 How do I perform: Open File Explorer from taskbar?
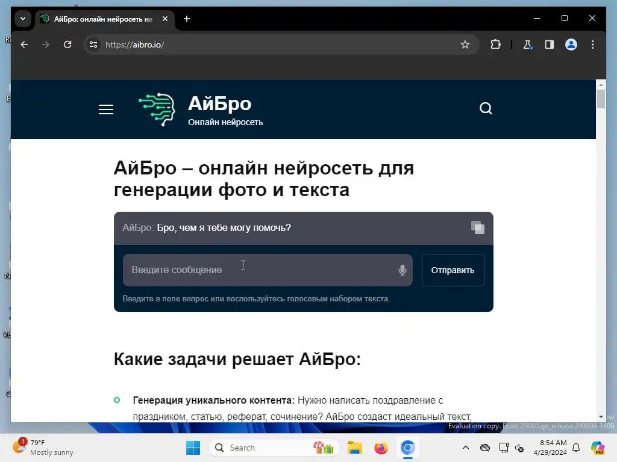[354, 448]
